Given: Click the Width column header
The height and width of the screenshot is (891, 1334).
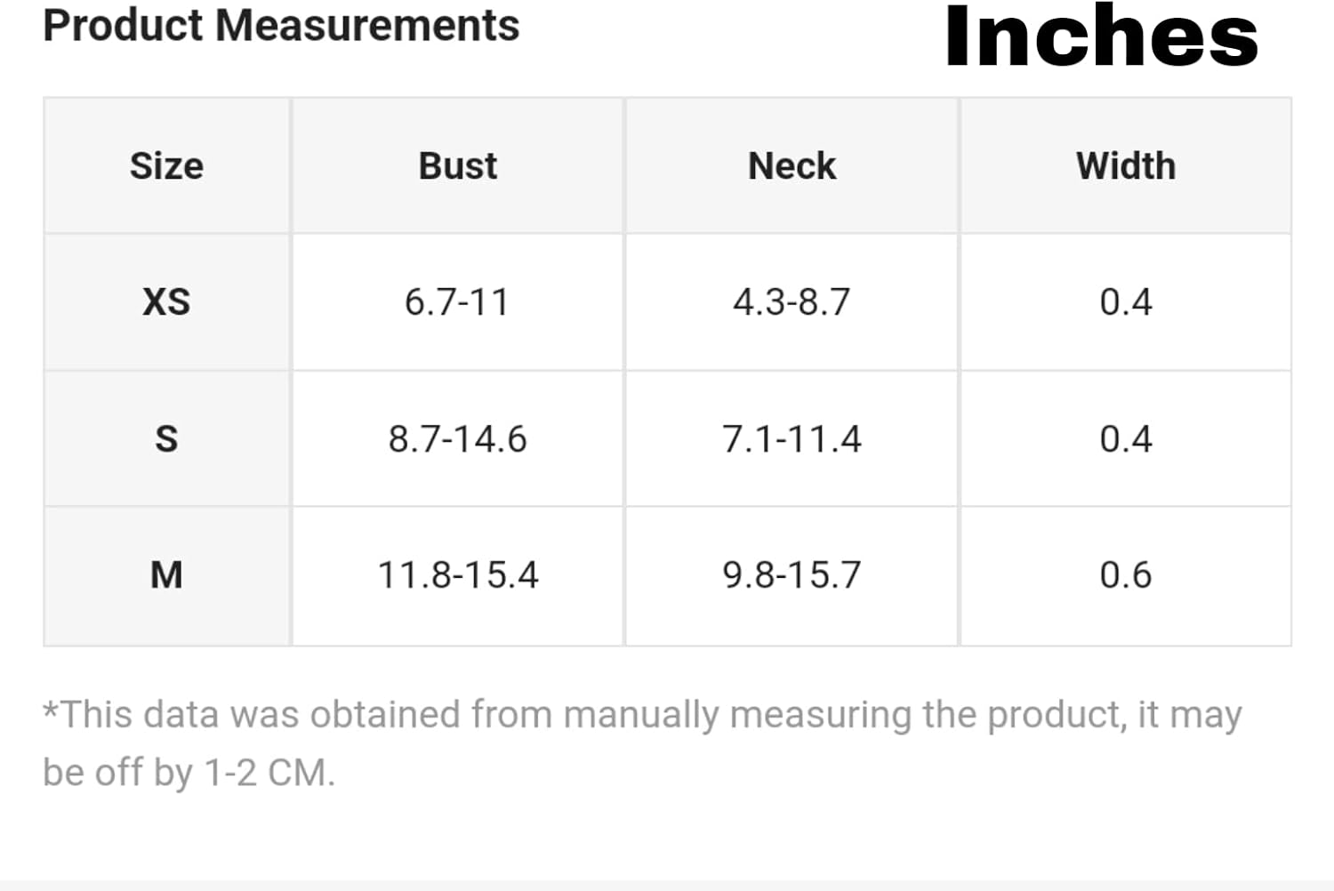Looking at the screenshot, I should [x=1126, y=166].
